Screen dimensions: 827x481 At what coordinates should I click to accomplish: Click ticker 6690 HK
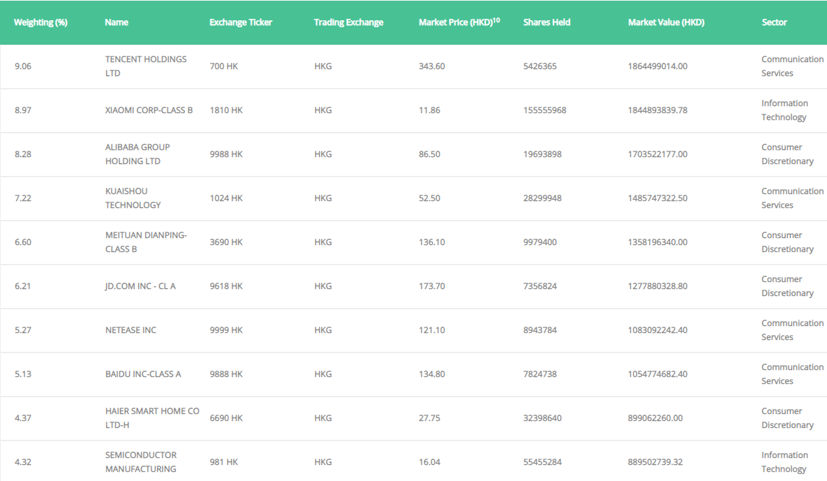(x=226, y=417)
